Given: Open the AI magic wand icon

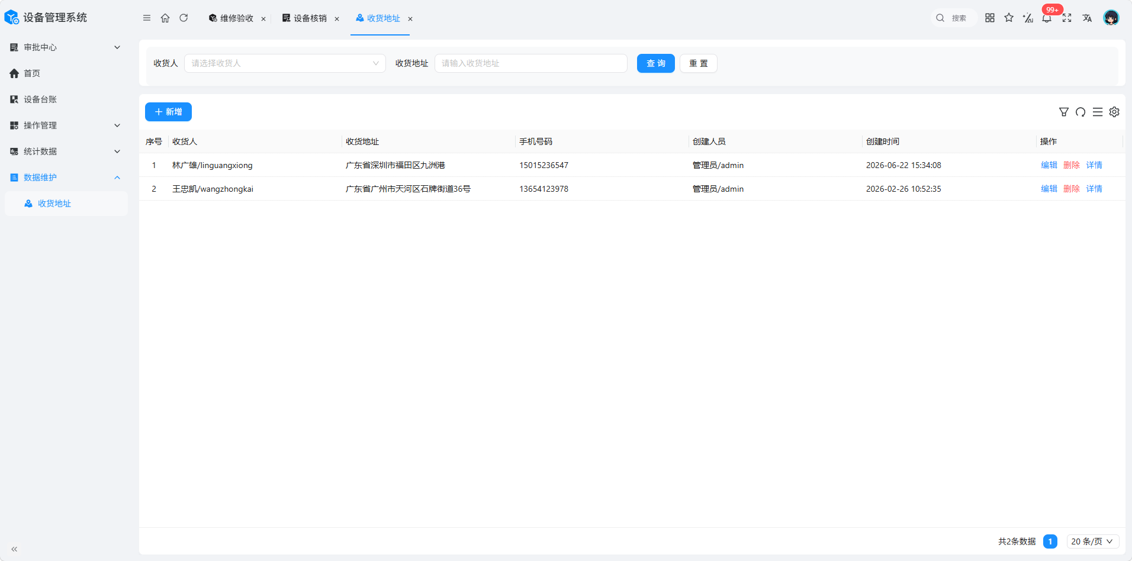Looking at the screenshot, I should click(1028, 18).
